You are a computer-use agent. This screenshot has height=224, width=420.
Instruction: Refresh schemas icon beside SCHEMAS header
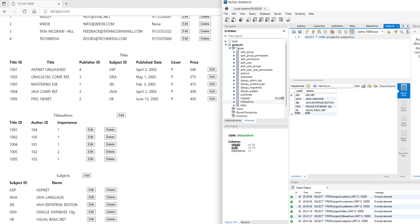(284, 31)
